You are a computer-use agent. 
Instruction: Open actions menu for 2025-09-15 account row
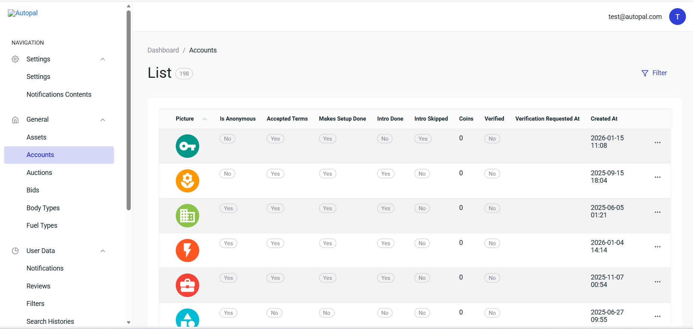coord(657,177)
